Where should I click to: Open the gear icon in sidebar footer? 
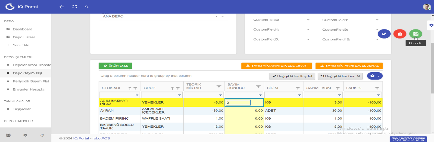[25, 135]
